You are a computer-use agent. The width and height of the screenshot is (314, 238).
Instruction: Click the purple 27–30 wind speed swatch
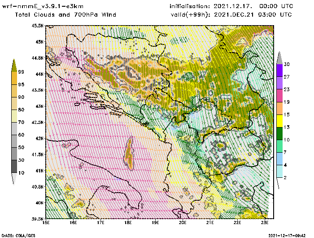279,71
